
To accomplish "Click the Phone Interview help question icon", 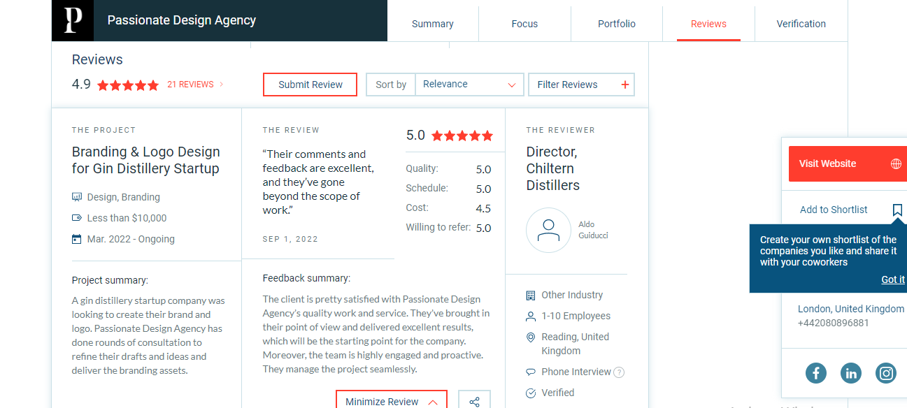I will click(619, 372).
